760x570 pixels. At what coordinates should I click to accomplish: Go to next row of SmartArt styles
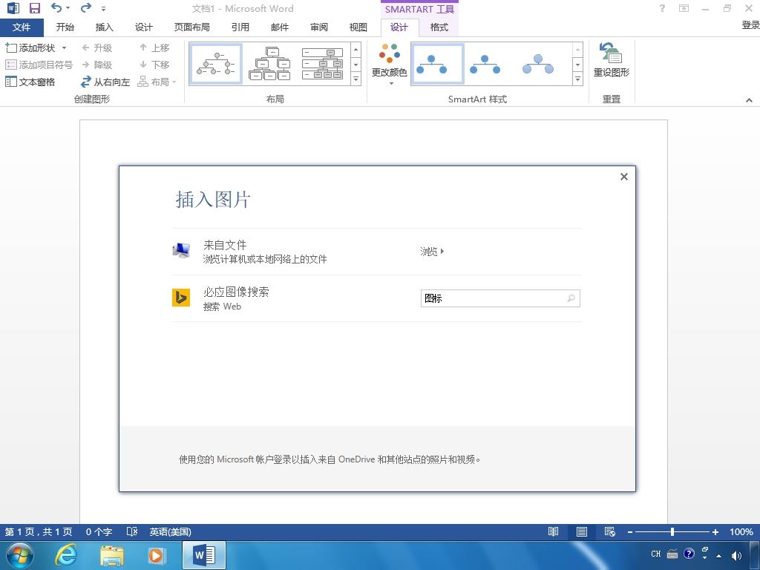pyautogui.click(x=577, y=64)
